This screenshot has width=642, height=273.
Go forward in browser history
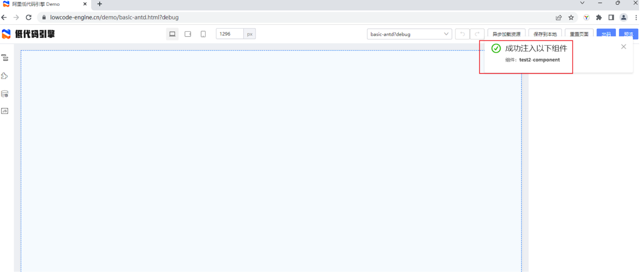pos(16,17)
